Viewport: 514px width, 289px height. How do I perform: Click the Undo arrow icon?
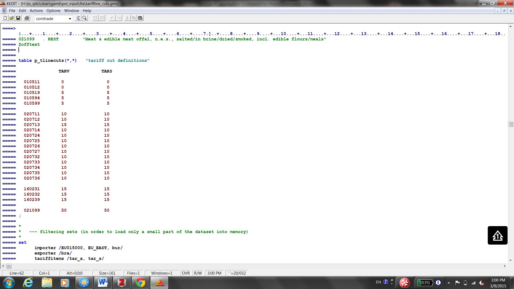[112, 18]
